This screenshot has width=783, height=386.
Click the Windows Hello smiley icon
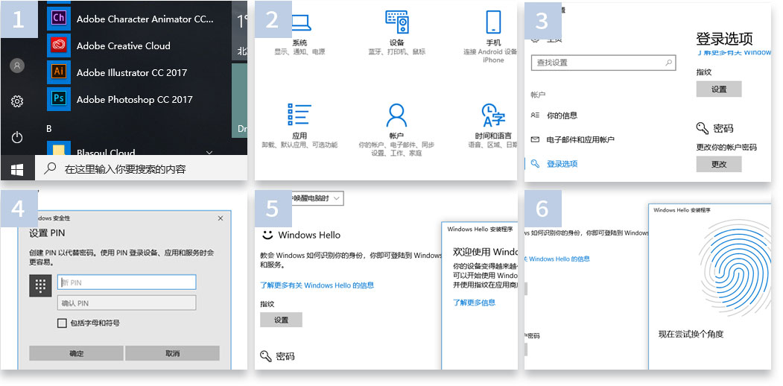pyautogui.click(x=267, y=234)
